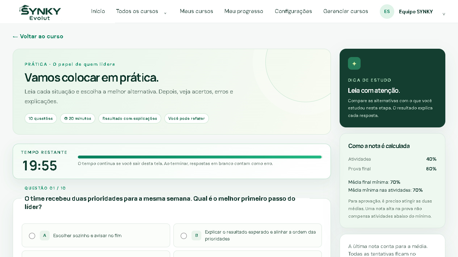The height and width of the screenshot is (257, 458).
Task: Click the Atividades 40% value
Action: 431,159
